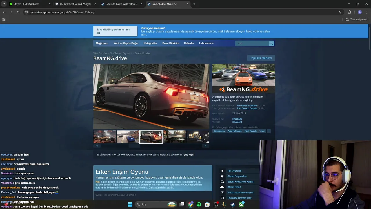Open the Xbox app from the taskbar
This screenshot has width=371, height=209.
tap(241, 204)
